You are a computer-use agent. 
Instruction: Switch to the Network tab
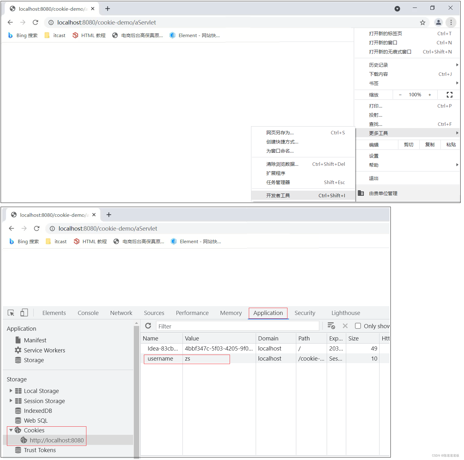pos(121,313)
